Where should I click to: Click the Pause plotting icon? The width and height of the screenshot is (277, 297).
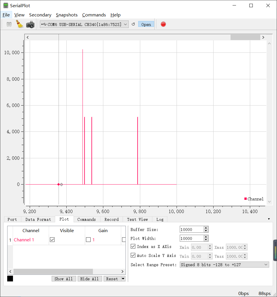point(9,24)
